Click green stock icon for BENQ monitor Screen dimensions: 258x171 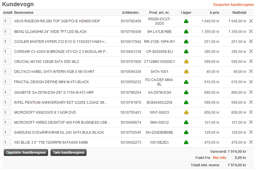click(186, 32)
